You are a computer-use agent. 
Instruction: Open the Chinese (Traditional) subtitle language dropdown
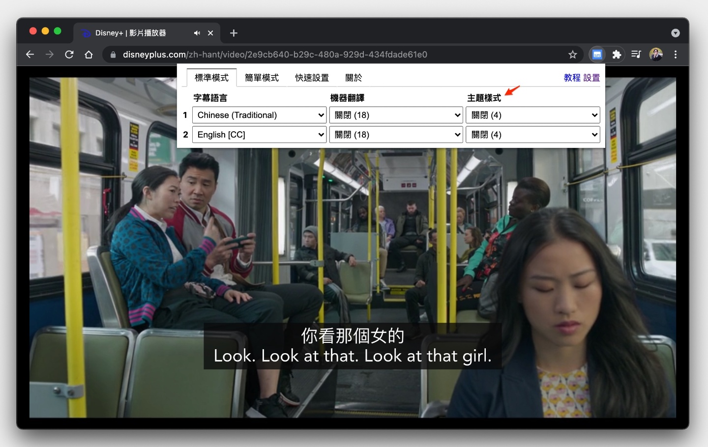(259, 115)
